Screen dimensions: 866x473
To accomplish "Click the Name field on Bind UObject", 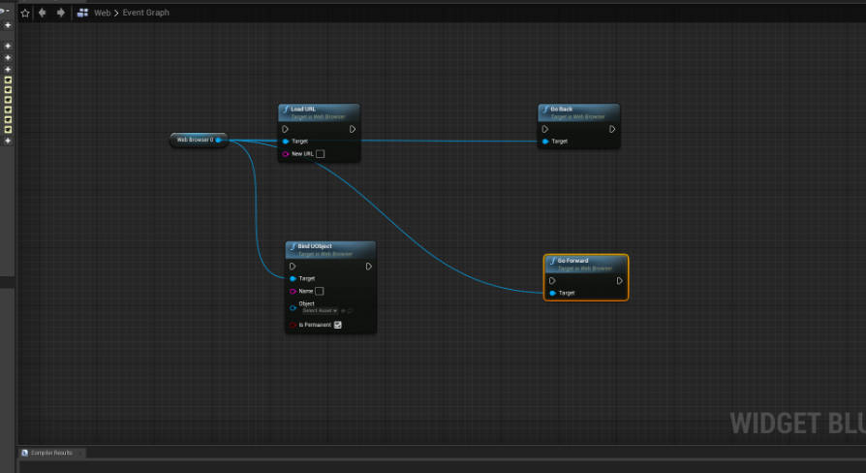I will tap(320, 291).
